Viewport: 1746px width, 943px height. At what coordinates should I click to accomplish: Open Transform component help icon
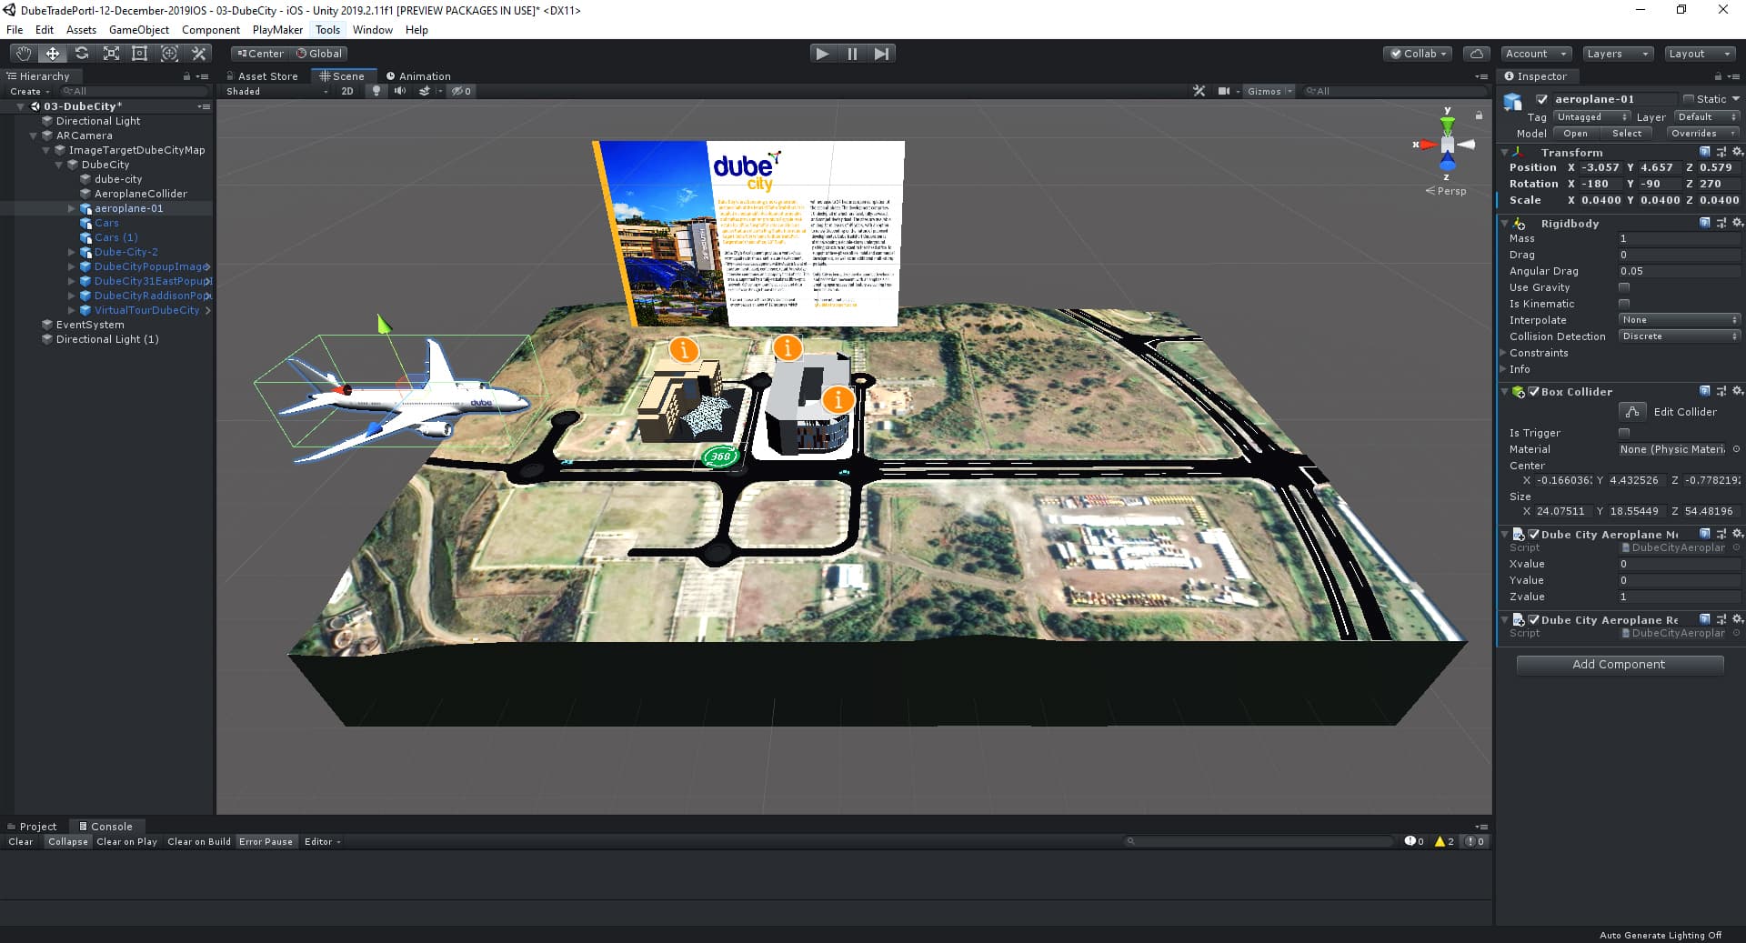tap(1705, 152)
